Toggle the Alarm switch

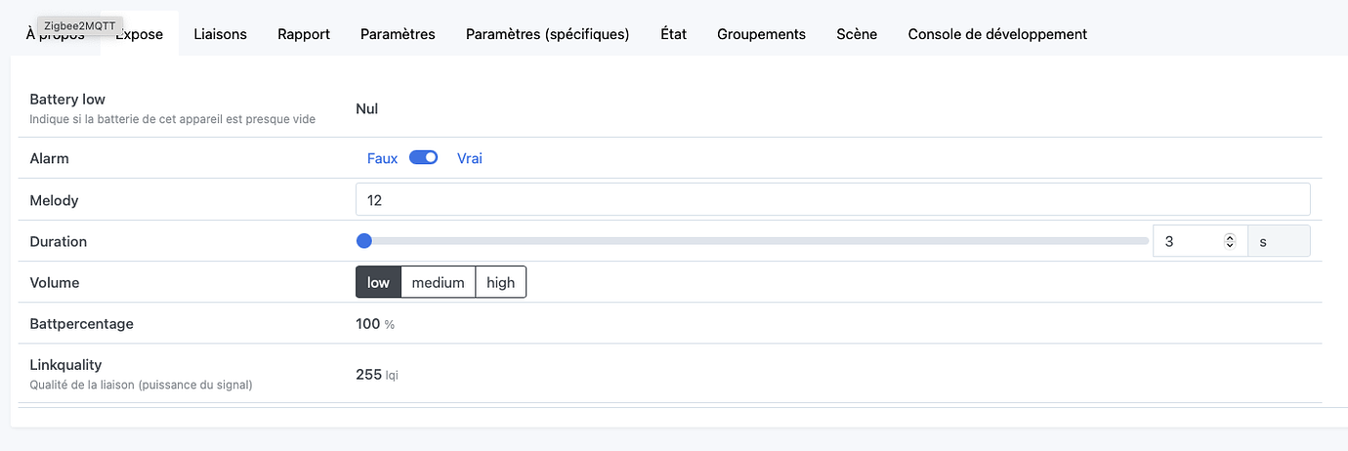click(423, 157)
